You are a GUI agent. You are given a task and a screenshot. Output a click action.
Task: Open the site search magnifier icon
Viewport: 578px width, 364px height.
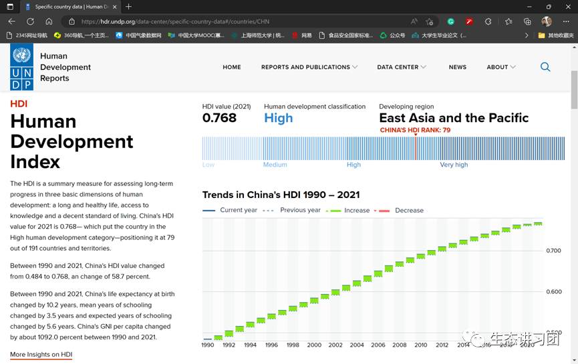point(545,67)
